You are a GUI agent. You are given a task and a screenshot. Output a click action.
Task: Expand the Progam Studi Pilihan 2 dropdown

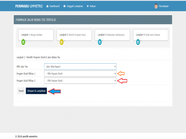(80, 81)
